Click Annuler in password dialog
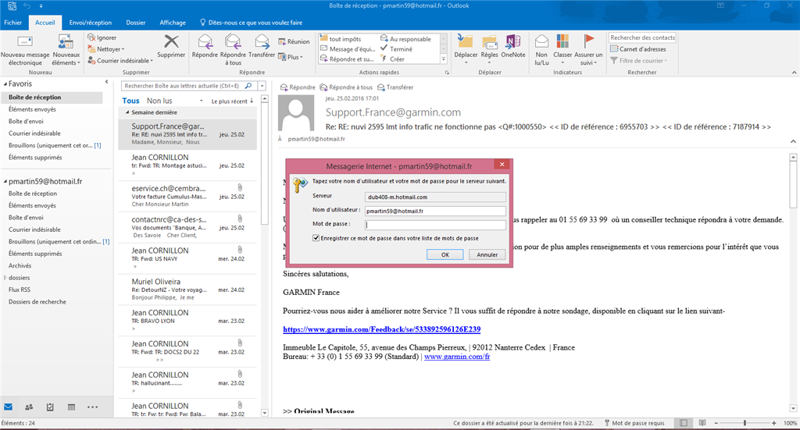The image size is (800, 430). [x=487, y=254]
